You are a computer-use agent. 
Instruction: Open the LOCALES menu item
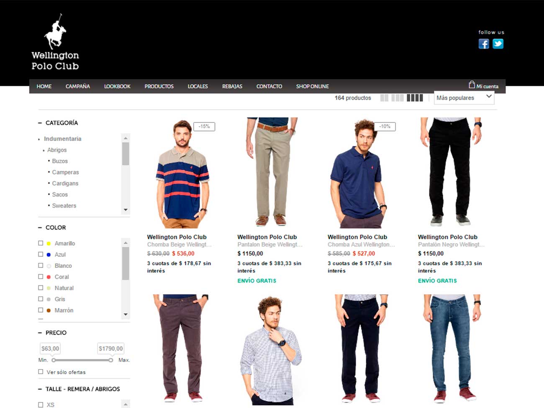coord(198,86)
